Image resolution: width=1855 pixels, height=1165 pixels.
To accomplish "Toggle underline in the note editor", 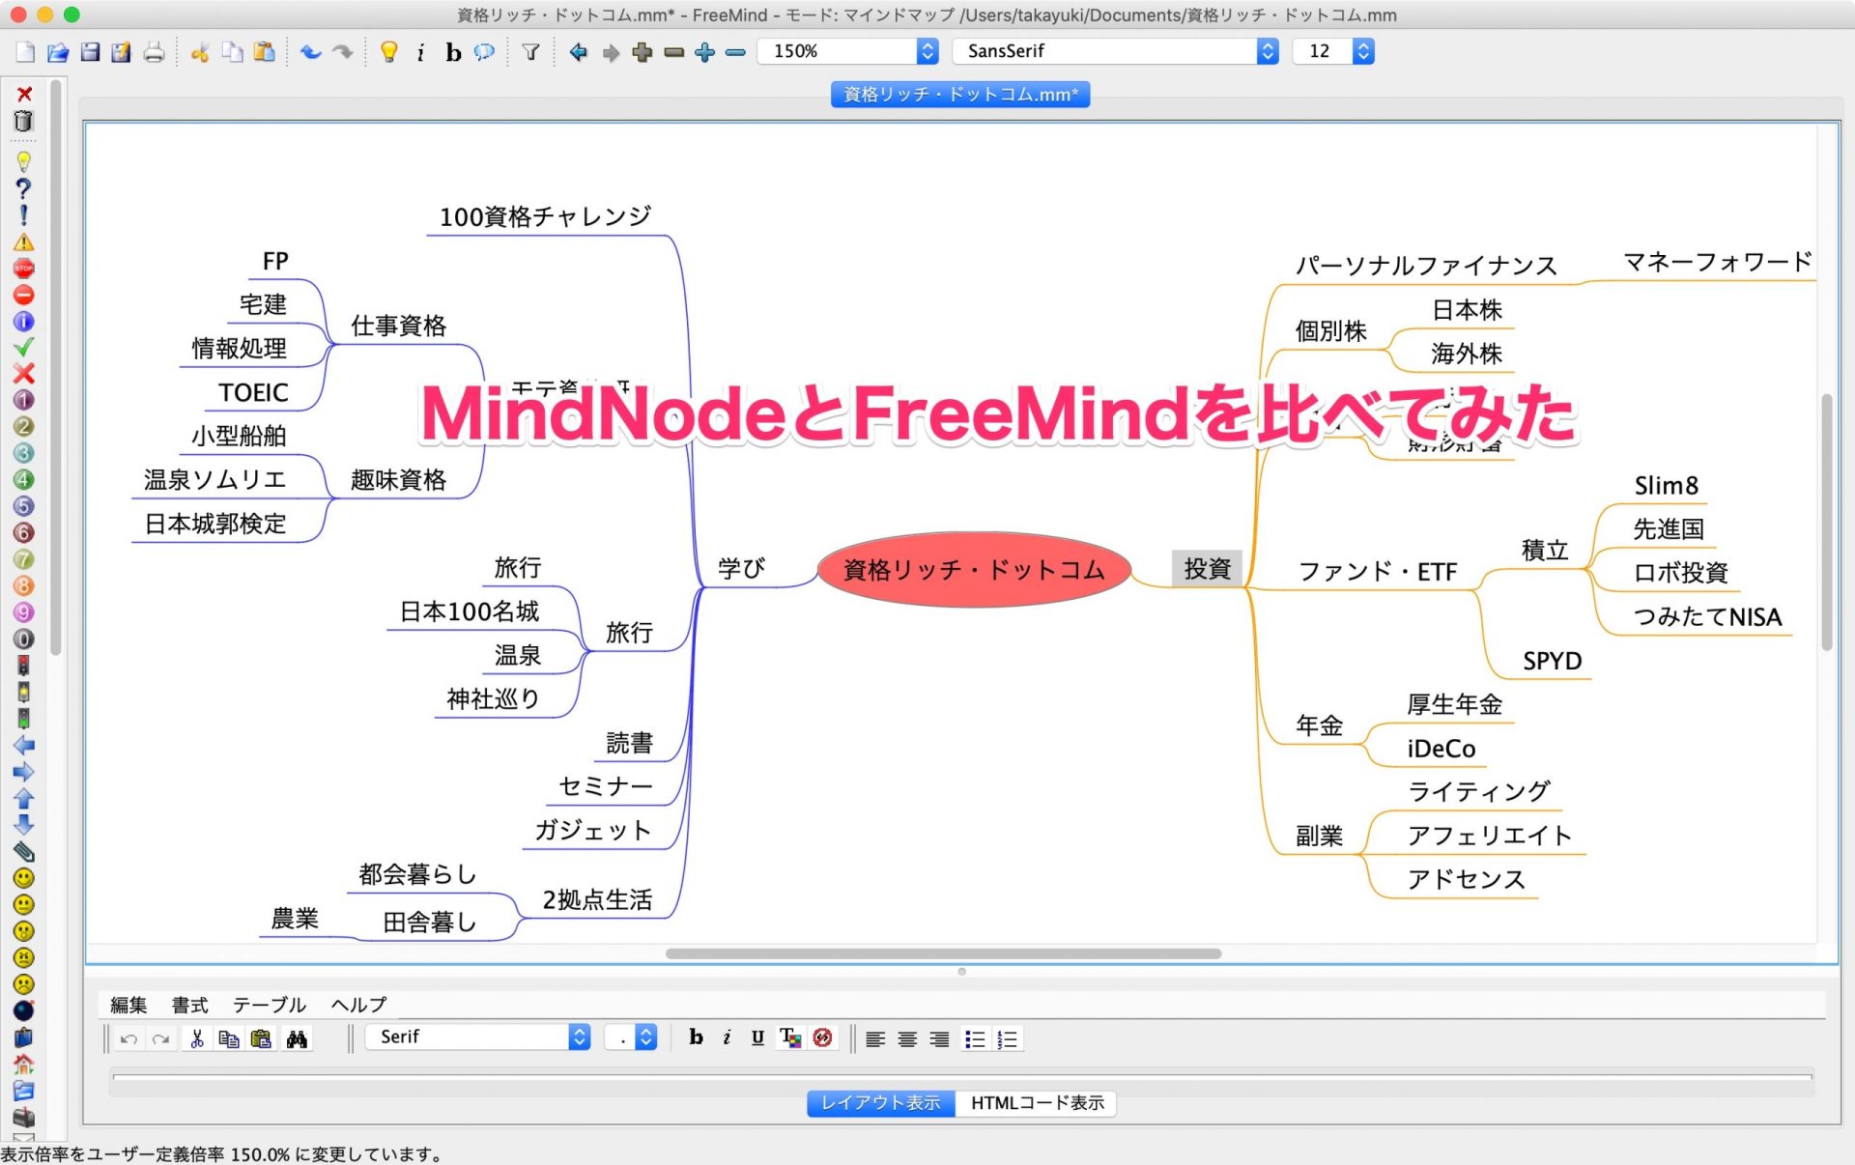I will pyautogui.click(x=757, y=1037).
